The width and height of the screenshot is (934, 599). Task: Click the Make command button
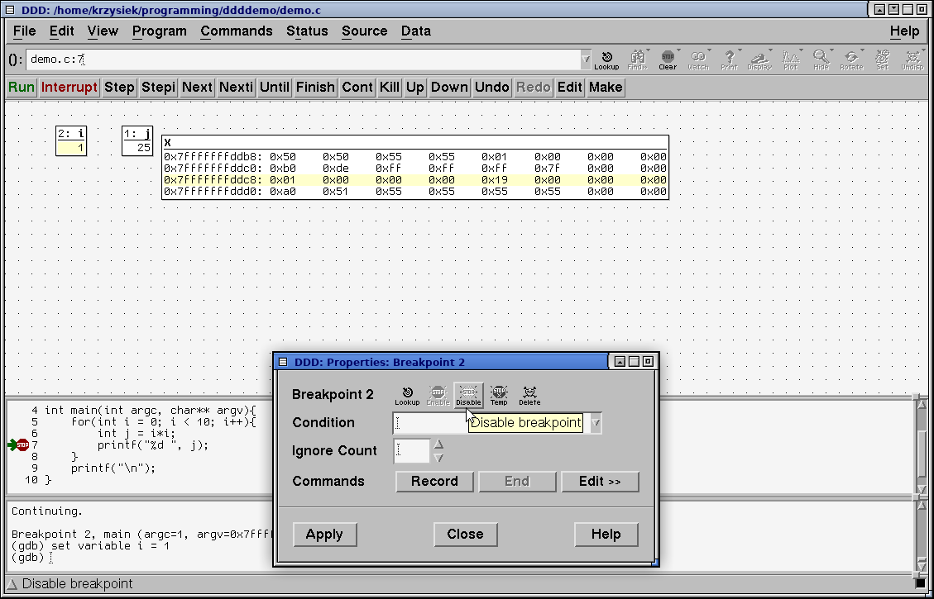point(606,87)
